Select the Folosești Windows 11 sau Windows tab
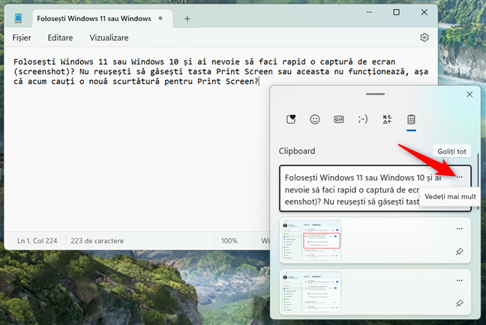Viewport: 486px width, 325px height. [x=103, y=19]
